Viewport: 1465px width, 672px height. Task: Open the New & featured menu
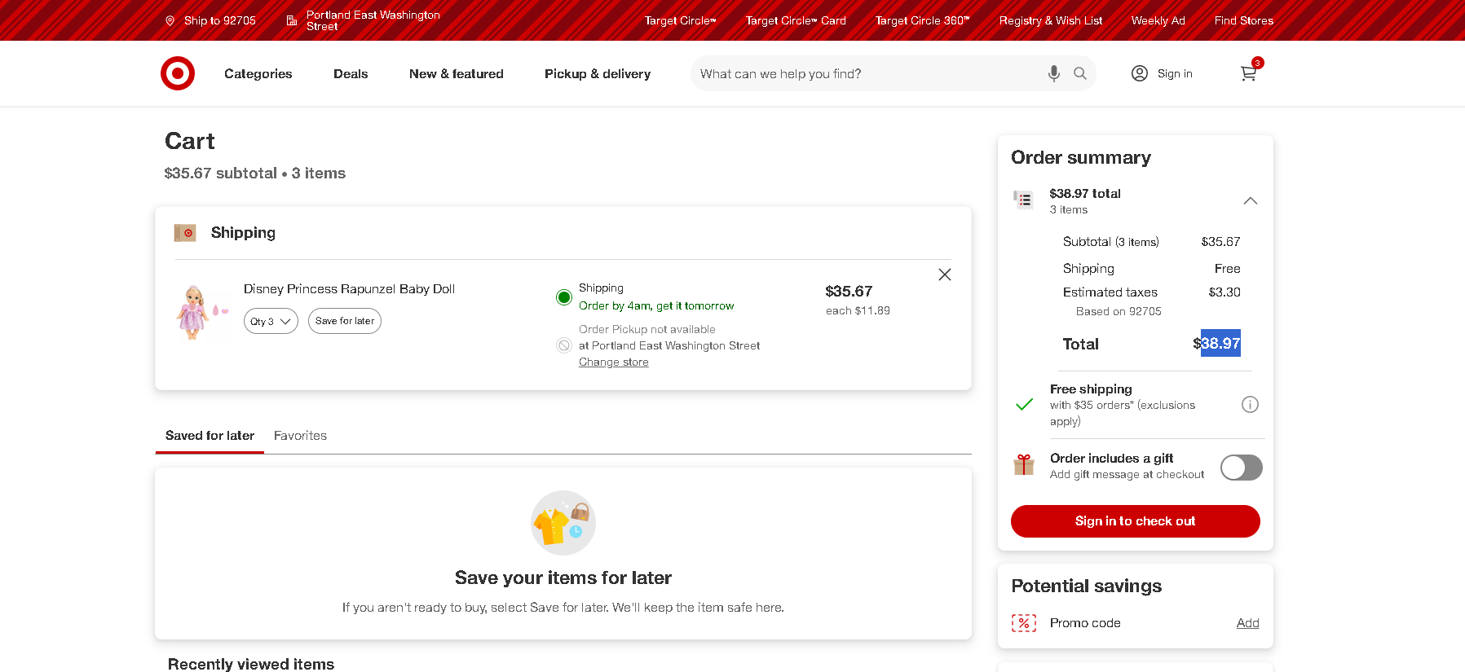pos(457,73)
